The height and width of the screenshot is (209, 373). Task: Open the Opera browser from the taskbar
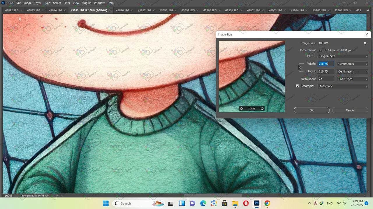coord(246,203)
